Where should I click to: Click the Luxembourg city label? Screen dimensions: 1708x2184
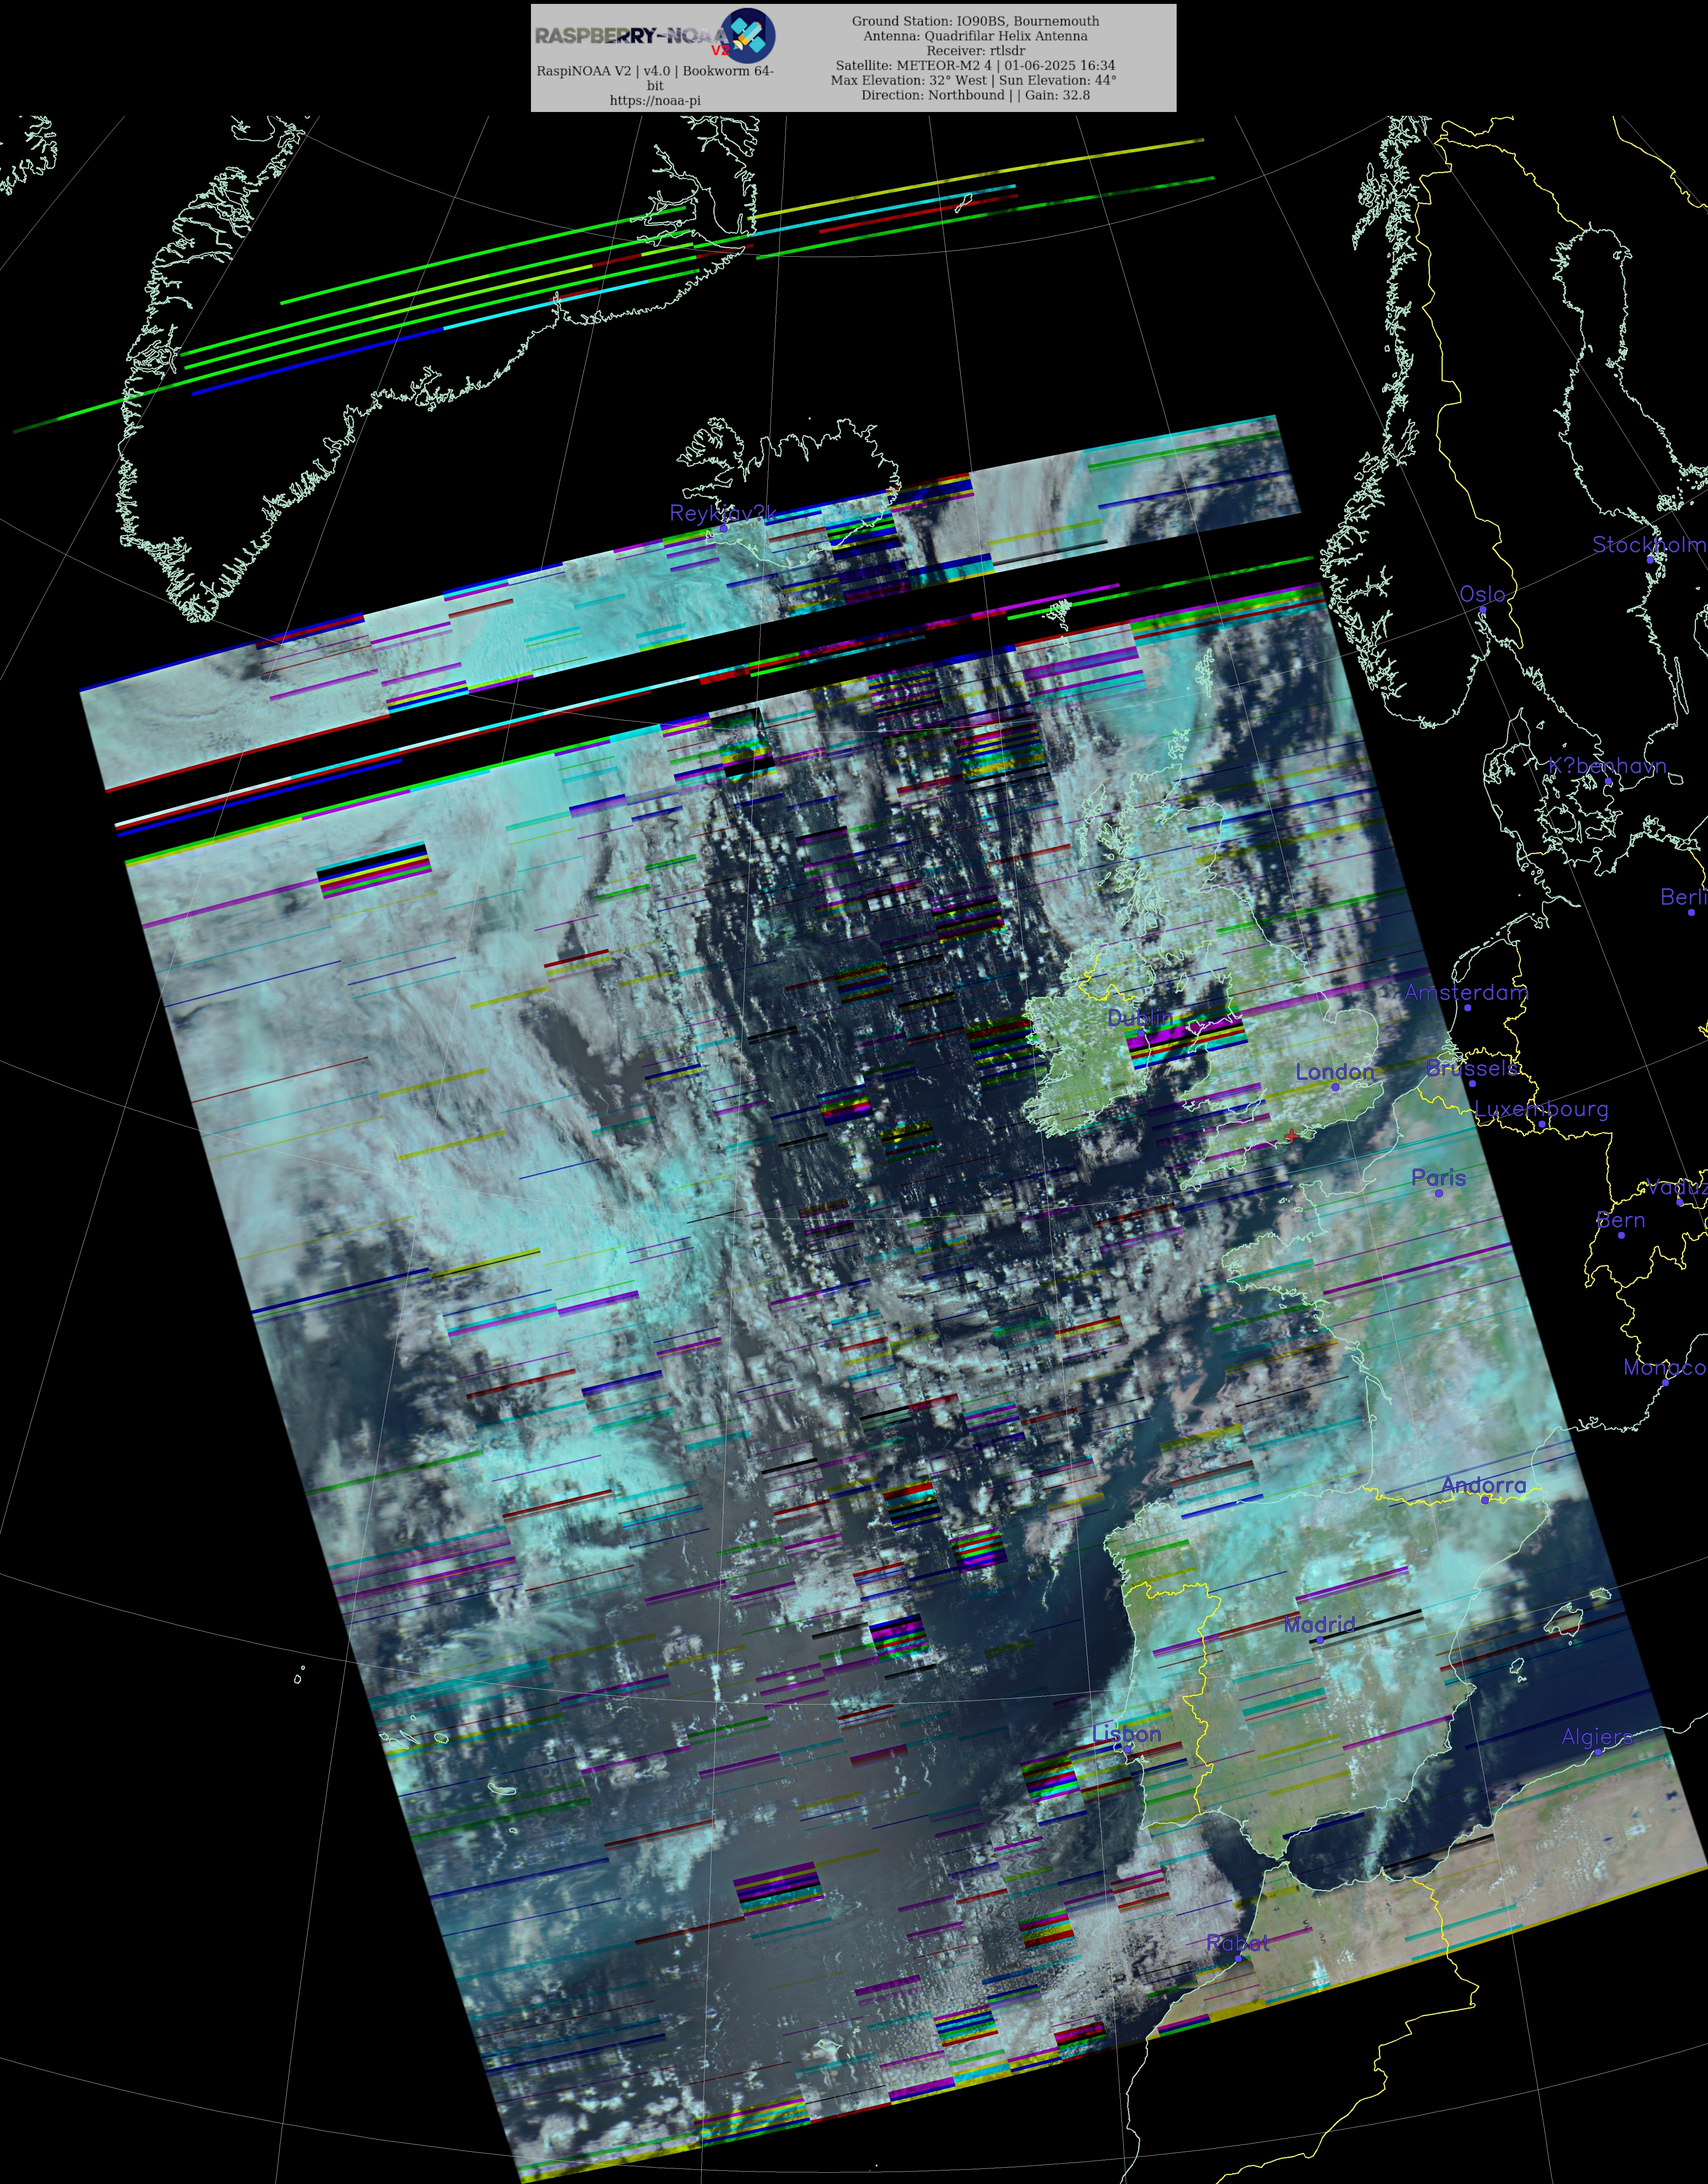(1541, 1109)
